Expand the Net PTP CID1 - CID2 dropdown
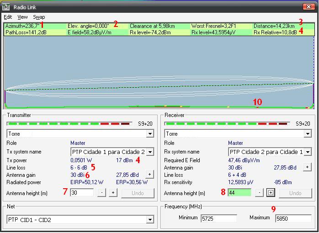Image resolution: width=319 pixels, height=233 pixels. 150,220
